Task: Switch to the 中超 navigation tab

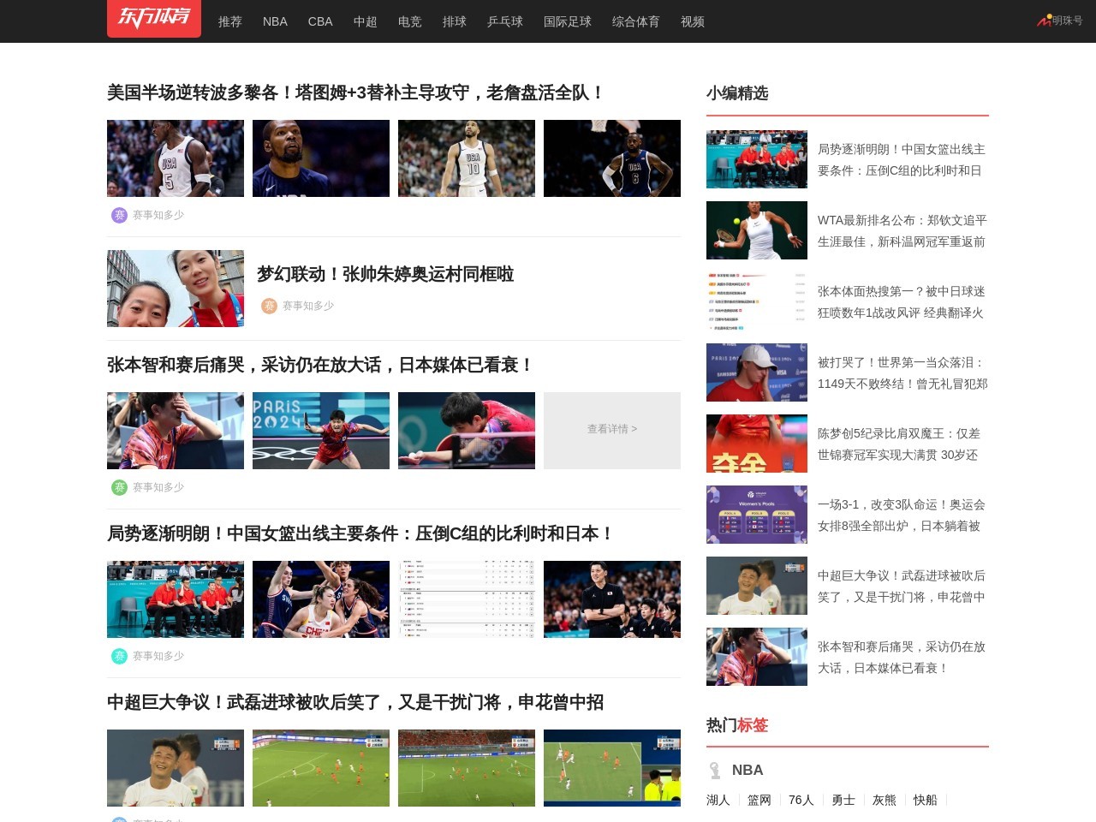Action: 365,21
